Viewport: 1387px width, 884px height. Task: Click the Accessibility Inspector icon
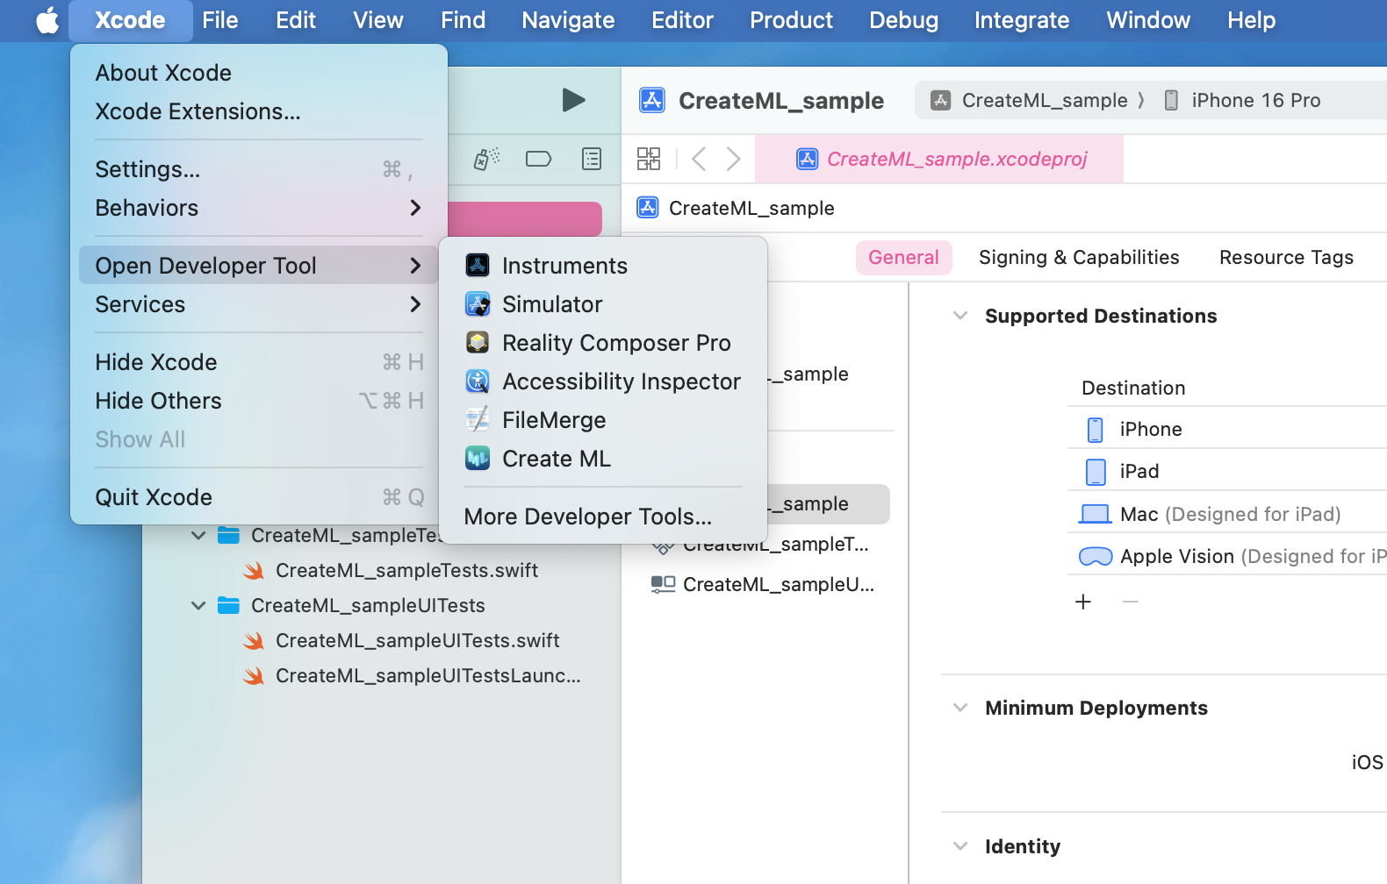click(x=478, y=381)
